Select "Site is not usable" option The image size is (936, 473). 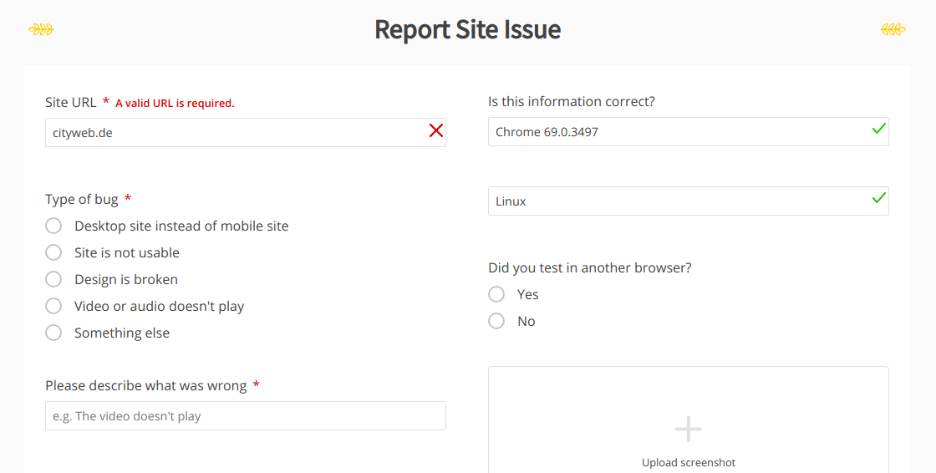(x=53, y=252)
